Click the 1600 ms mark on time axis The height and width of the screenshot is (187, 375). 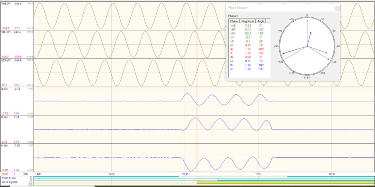(x=332, y=173)
